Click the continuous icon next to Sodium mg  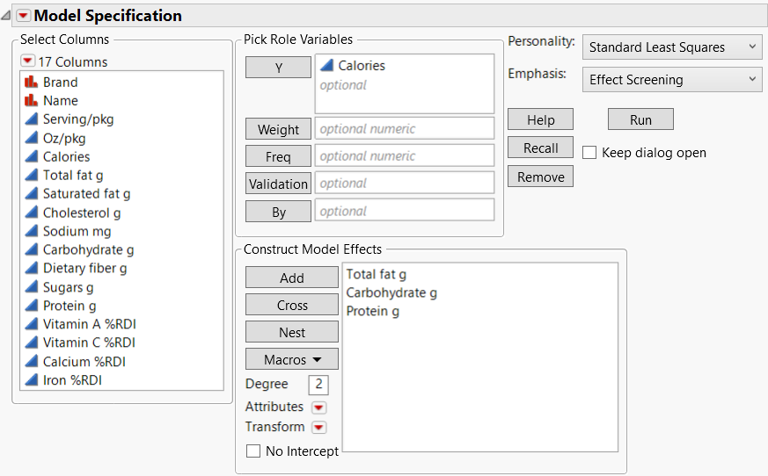click(32, 231)
